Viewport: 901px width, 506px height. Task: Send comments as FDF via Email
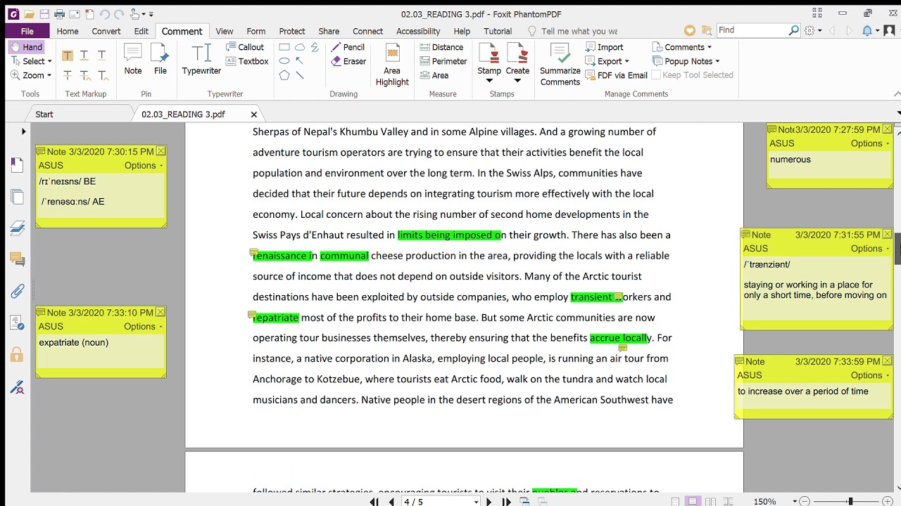tap(616, 75)
